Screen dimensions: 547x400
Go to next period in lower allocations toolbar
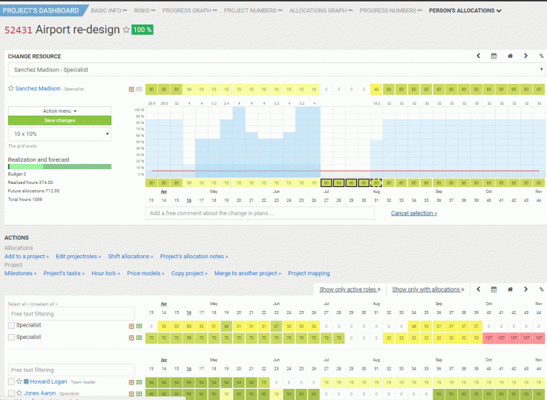click(x=525, y=289)
